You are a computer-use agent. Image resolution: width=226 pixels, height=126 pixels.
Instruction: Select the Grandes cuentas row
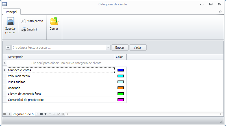tap(61, 70)
